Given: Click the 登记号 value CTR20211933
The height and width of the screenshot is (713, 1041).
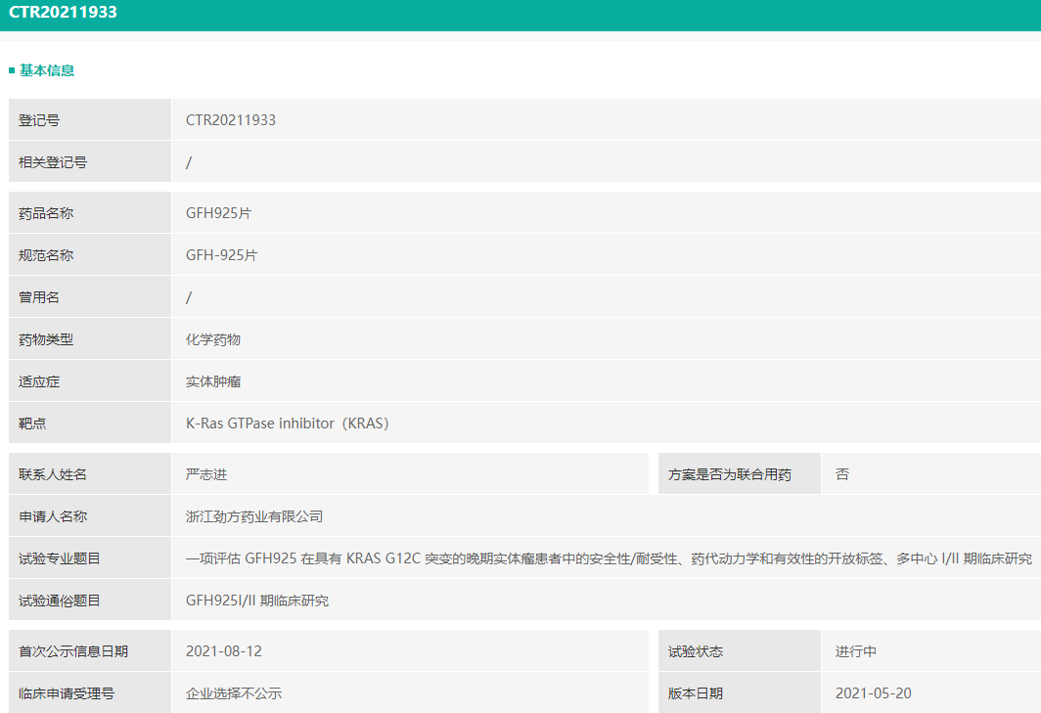Looking at the screenshot, I should [x=231, y=120].
